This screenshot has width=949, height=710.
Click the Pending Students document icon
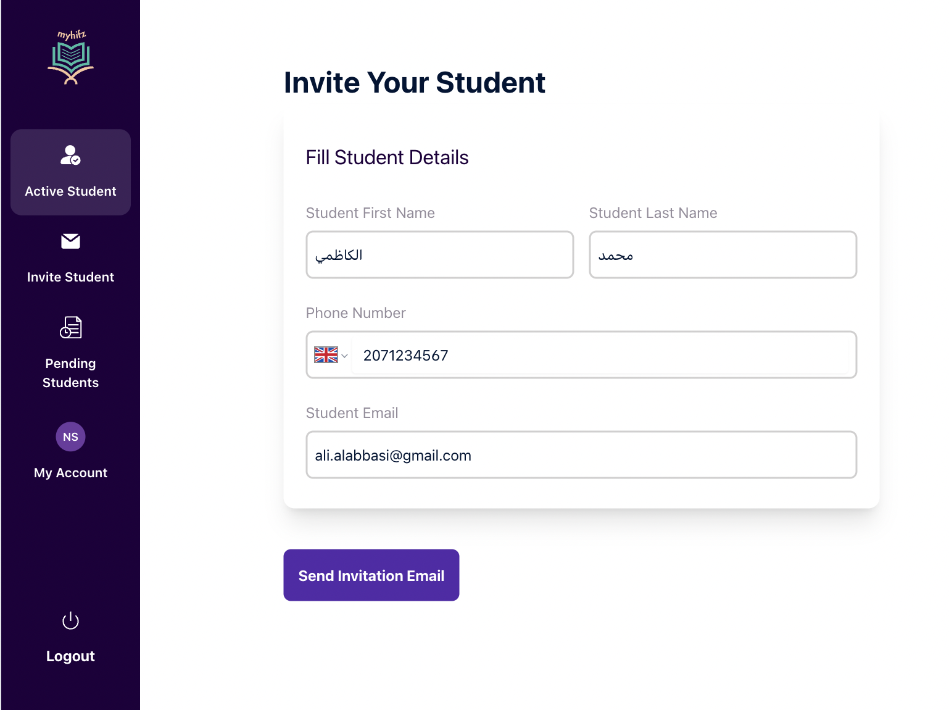[70, 327]
